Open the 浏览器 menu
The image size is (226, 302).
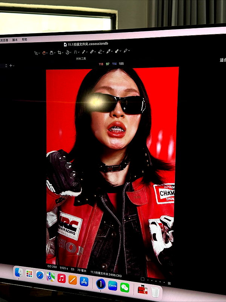(4, 40)
